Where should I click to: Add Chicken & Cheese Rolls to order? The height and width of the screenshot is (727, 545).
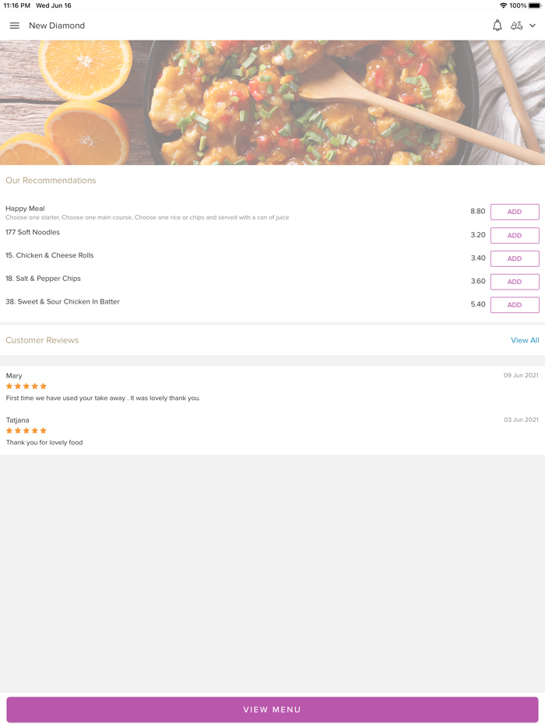pyautogui.click(x=514, y=258)
